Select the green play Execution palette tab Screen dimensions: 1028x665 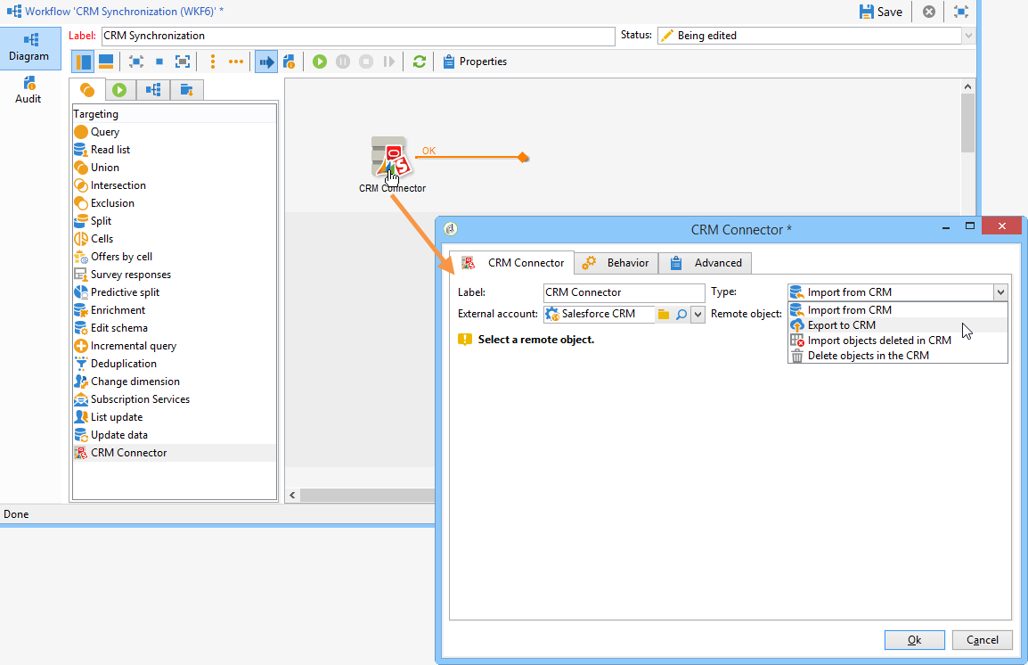[119, 90]
